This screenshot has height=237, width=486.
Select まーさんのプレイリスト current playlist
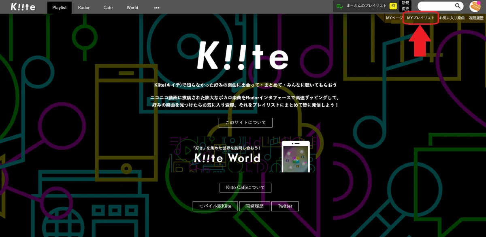(367, 6)
